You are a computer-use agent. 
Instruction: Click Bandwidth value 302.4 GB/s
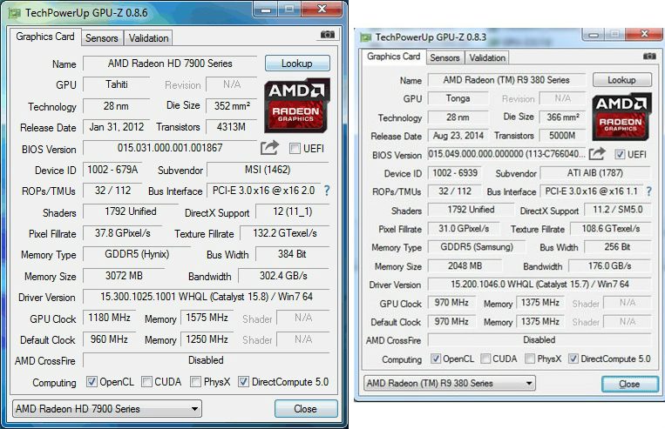284,276
